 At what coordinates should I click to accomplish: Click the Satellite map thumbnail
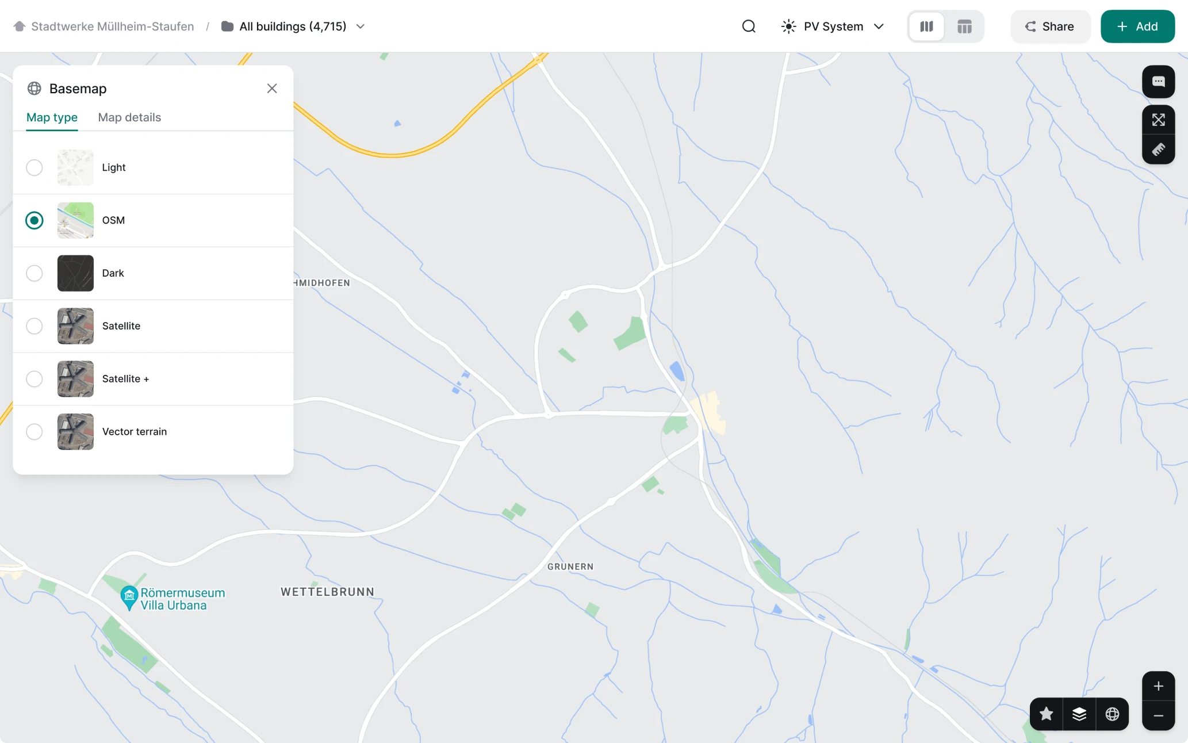click(75, 326)
